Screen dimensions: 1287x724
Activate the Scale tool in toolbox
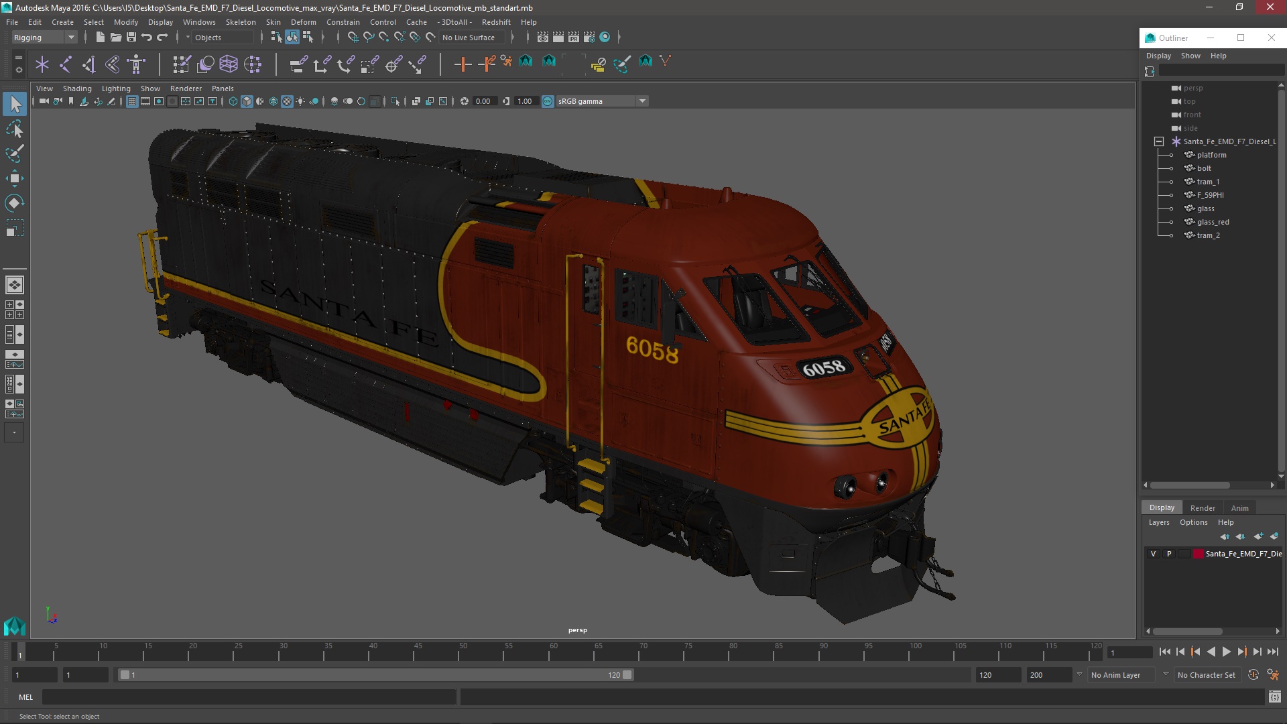pyautogui.click(x=15, y=228)
